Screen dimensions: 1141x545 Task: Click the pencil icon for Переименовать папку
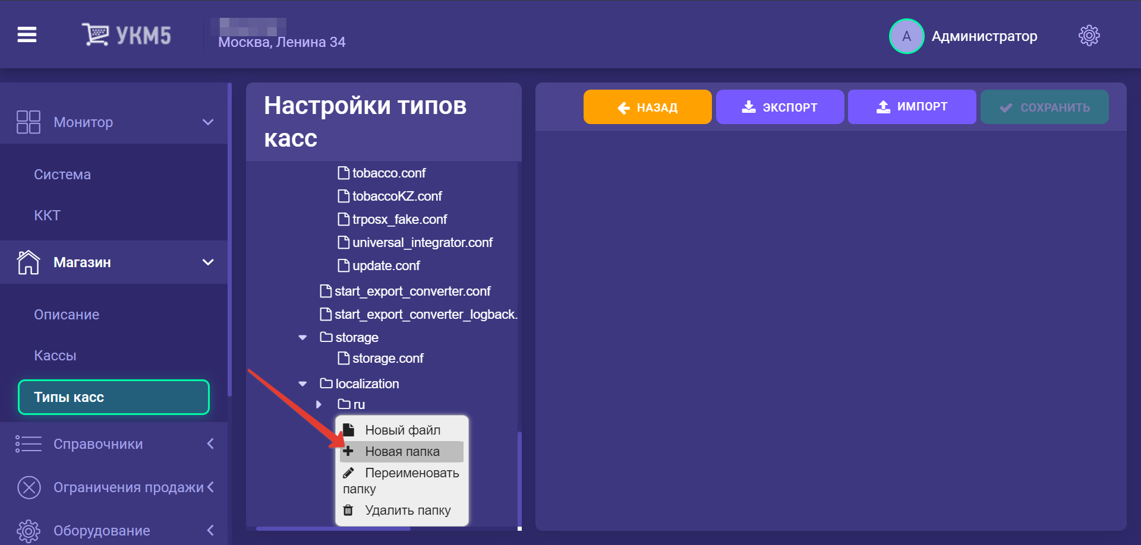tap(348, 473)
